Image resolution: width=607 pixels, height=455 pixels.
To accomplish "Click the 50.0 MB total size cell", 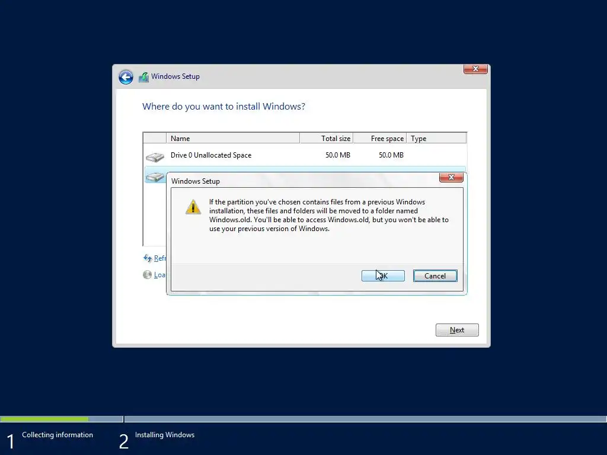I will tap(337, 155).
